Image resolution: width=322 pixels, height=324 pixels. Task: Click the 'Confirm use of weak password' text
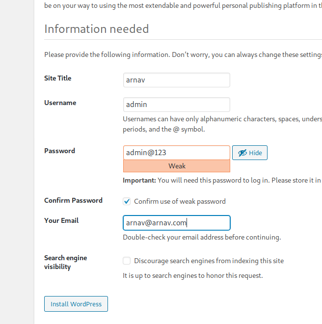point(180,201)
